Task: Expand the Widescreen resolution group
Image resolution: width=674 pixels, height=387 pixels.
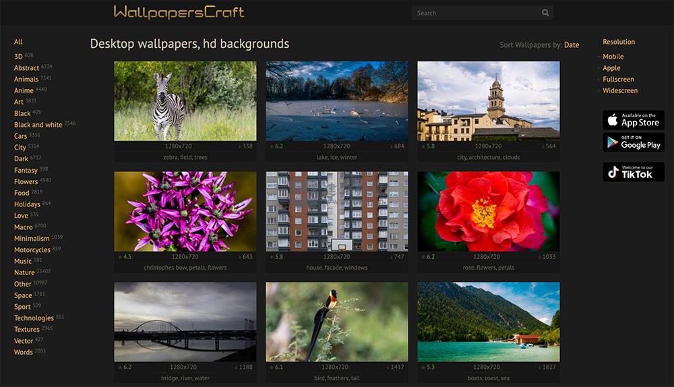Action: [x=619, y=90]
